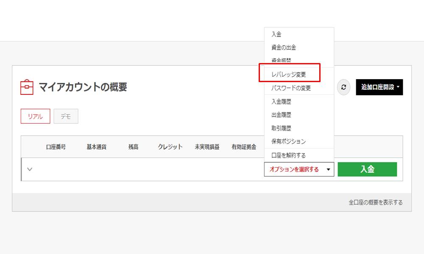Click the refresh icon beside 追加口座開設
The width and height of the screenshot is (424, 254).
tap(343, 87)
